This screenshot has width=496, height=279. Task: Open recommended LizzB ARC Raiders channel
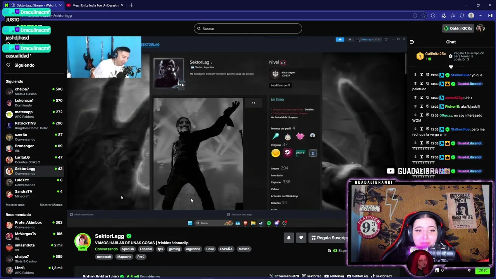pyautogui.click(x=34, y=270)
